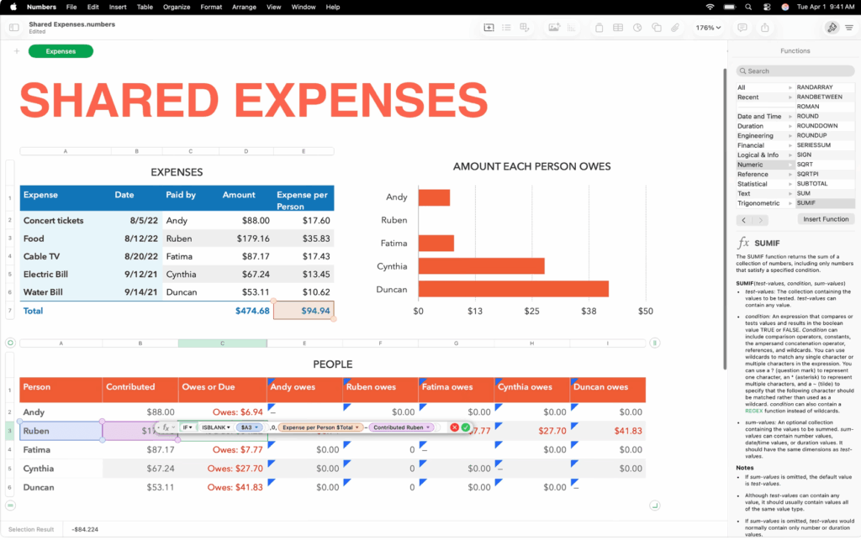Open Spotlight search from the menu bar
The width and height of the screenshot is (861, 540).
pos(747,7)
